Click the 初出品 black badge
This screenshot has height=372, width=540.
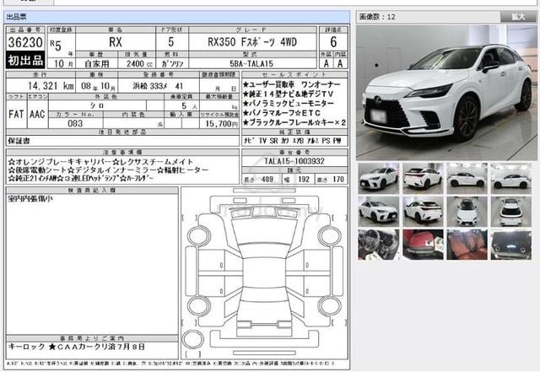25,60
